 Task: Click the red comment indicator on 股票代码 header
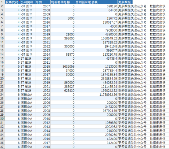pos(20,0)
